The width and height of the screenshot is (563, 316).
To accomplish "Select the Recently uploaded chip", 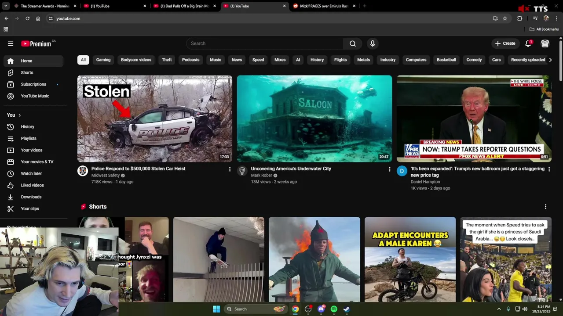I will coord(528,60).
